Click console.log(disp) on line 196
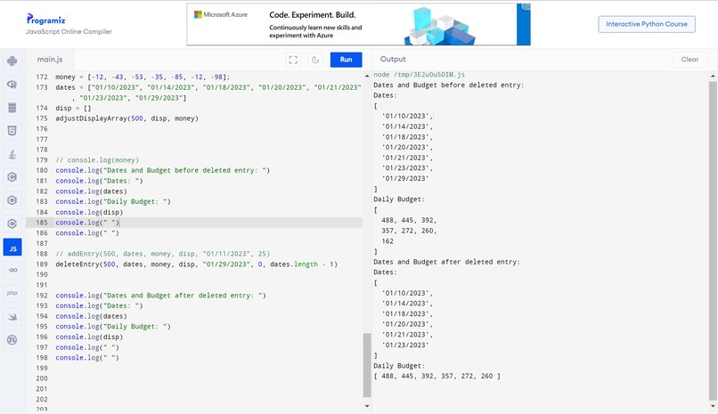Image resolution: width=718 pixels, height=414 pixels. [89, 337]
